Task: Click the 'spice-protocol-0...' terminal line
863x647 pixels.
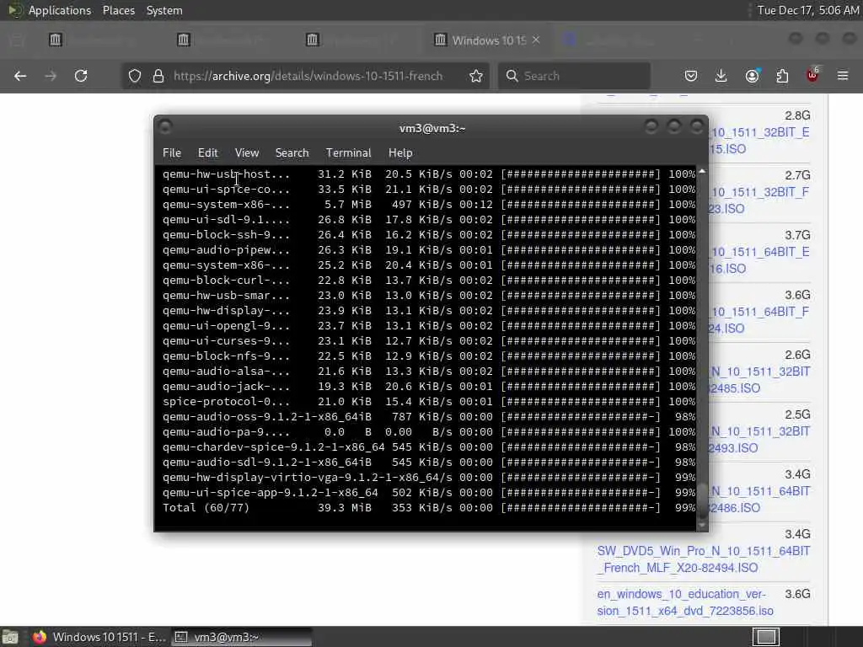Action: [x=429, y=402]
